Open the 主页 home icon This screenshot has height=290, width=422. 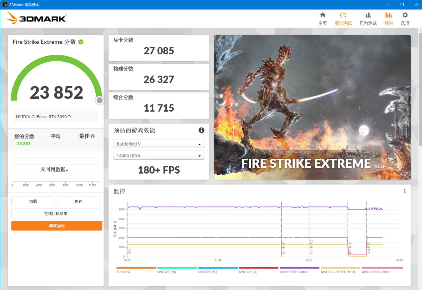tap(322, 15)
